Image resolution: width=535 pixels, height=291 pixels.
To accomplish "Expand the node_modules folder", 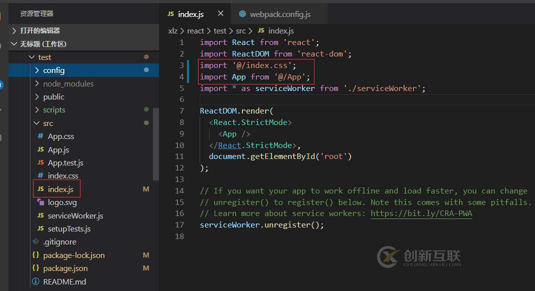I will 37,83.
